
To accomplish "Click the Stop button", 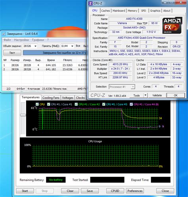I will [x=44, y=191].
